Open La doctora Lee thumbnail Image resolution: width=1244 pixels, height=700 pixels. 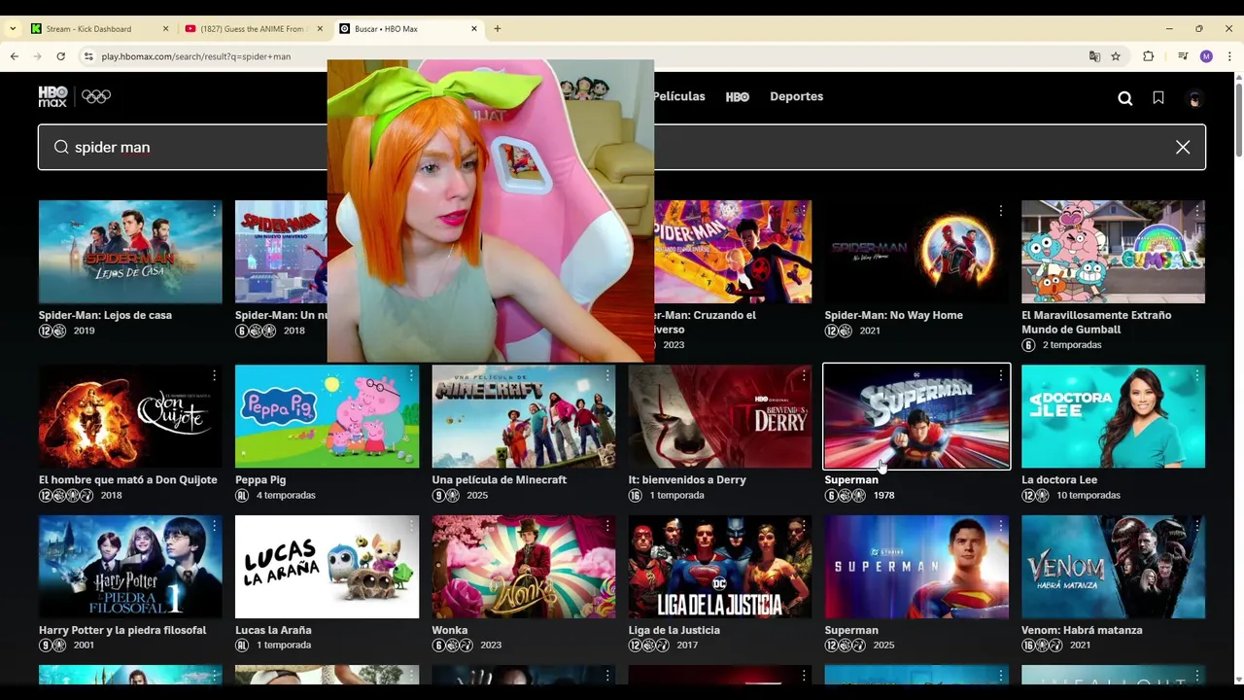(1113, 416)
